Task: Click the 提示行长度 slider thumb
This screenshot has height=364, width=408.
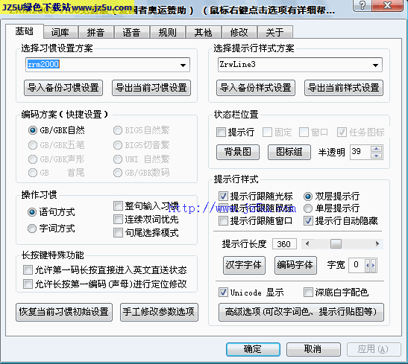Action: click(336, 244)
